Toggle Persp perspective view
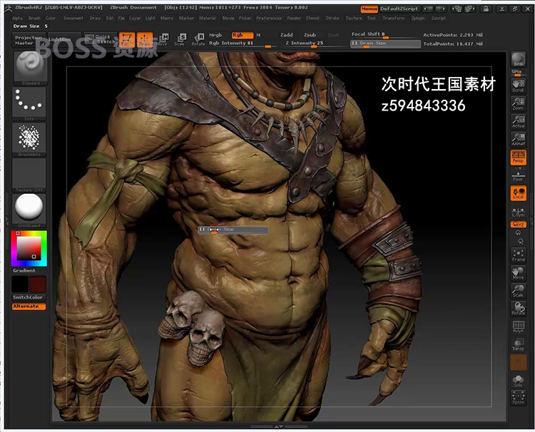The width and height of the screenshot is (535, 432). pyautogui.click(x=519, y=157)
